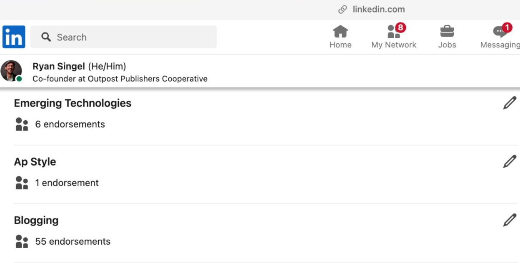Click the link icon beside linkedin.com
The image size is (520, 263).
[343, 10]
